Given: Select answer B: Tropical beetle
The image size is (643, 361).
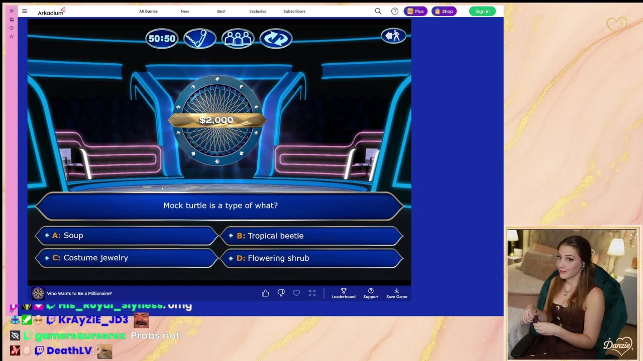Looking at the screenshot, I should [312, 236].
